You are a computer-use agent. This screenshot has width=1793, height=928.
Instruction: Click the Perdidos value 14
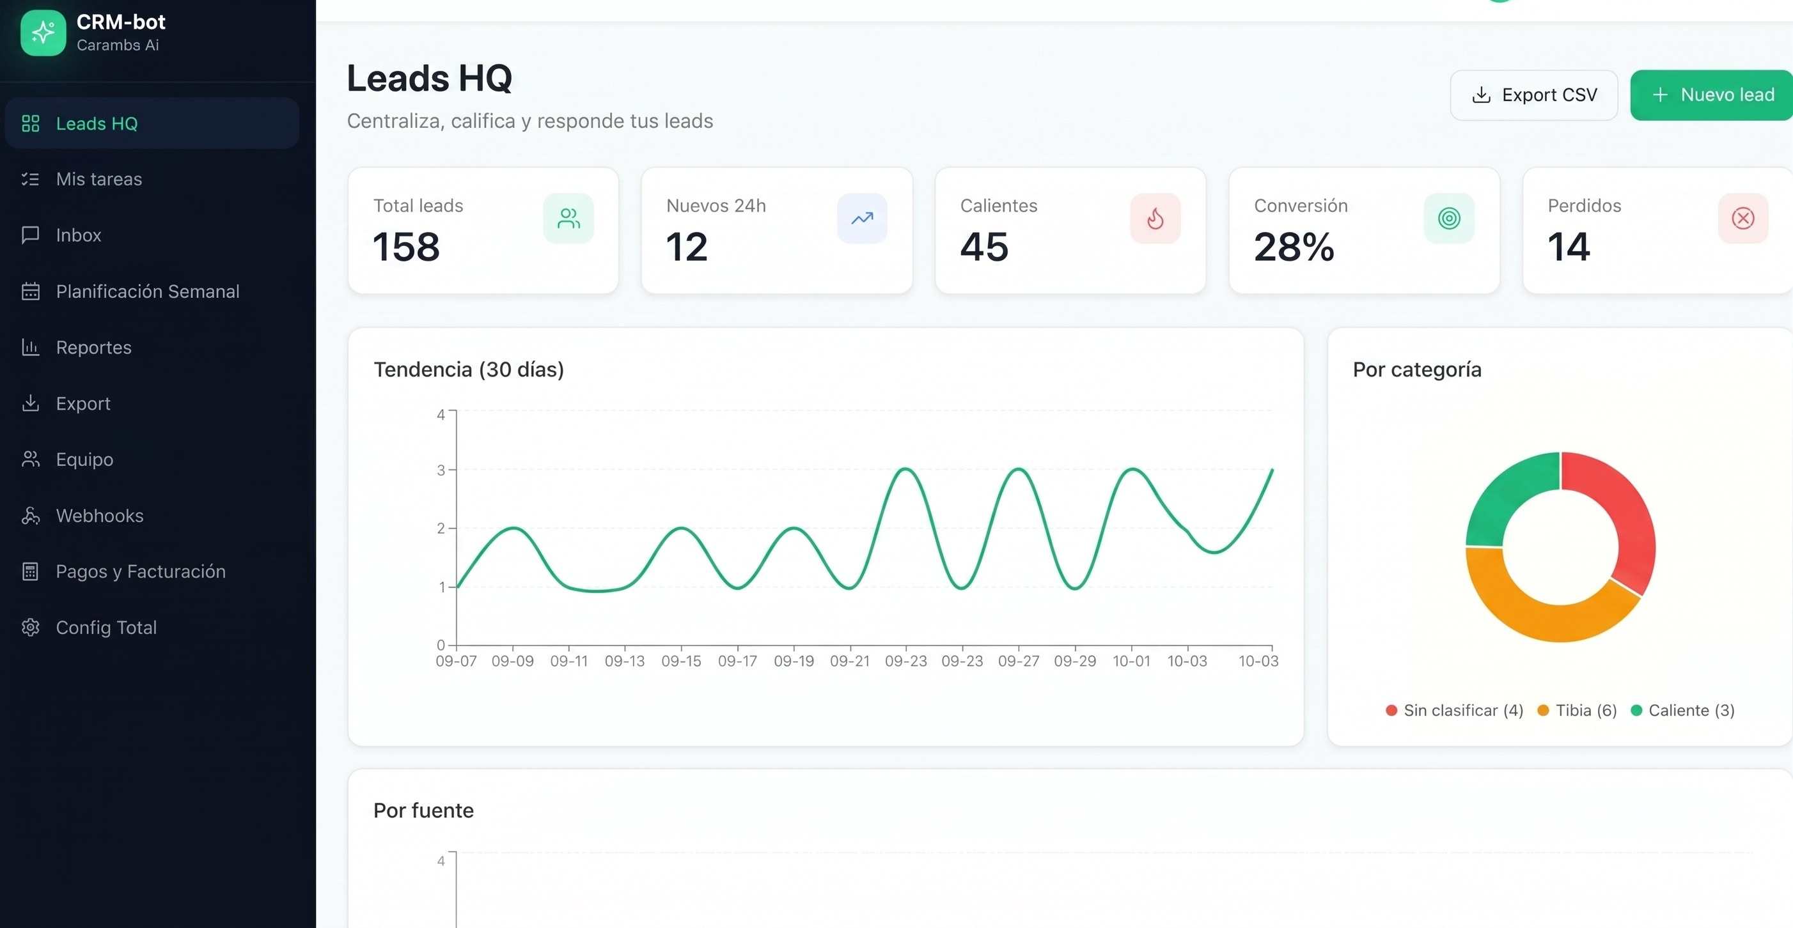[1569, 247]
